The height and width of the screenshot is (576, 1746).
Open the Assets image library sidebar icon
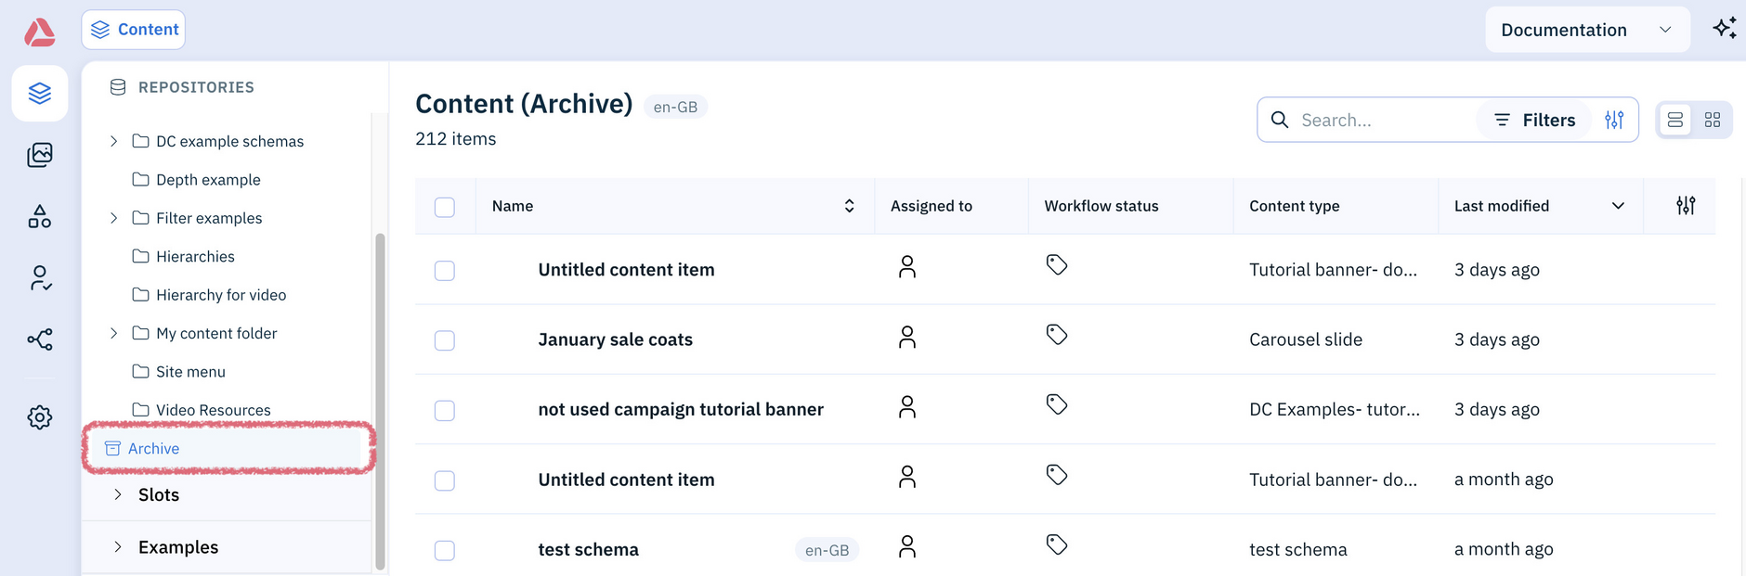[40, 155]
